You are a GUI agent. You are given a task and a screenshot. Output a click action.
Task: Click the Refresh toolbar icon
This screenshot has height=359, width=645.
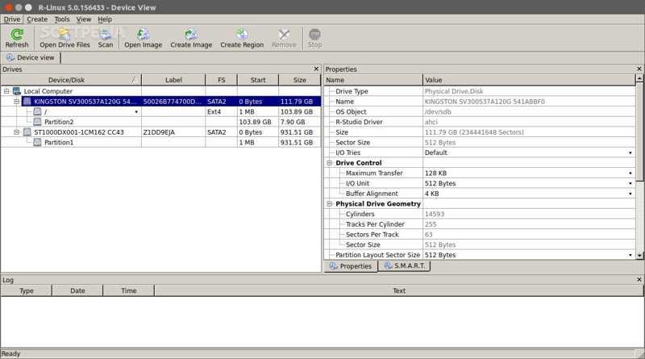[x=16, y=35]
